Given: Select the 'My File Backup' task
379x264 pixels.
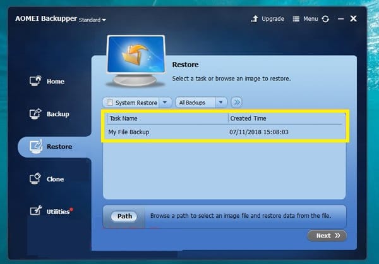Looking at the screenshot, I should pyautogui.click(x=129, y=132).
